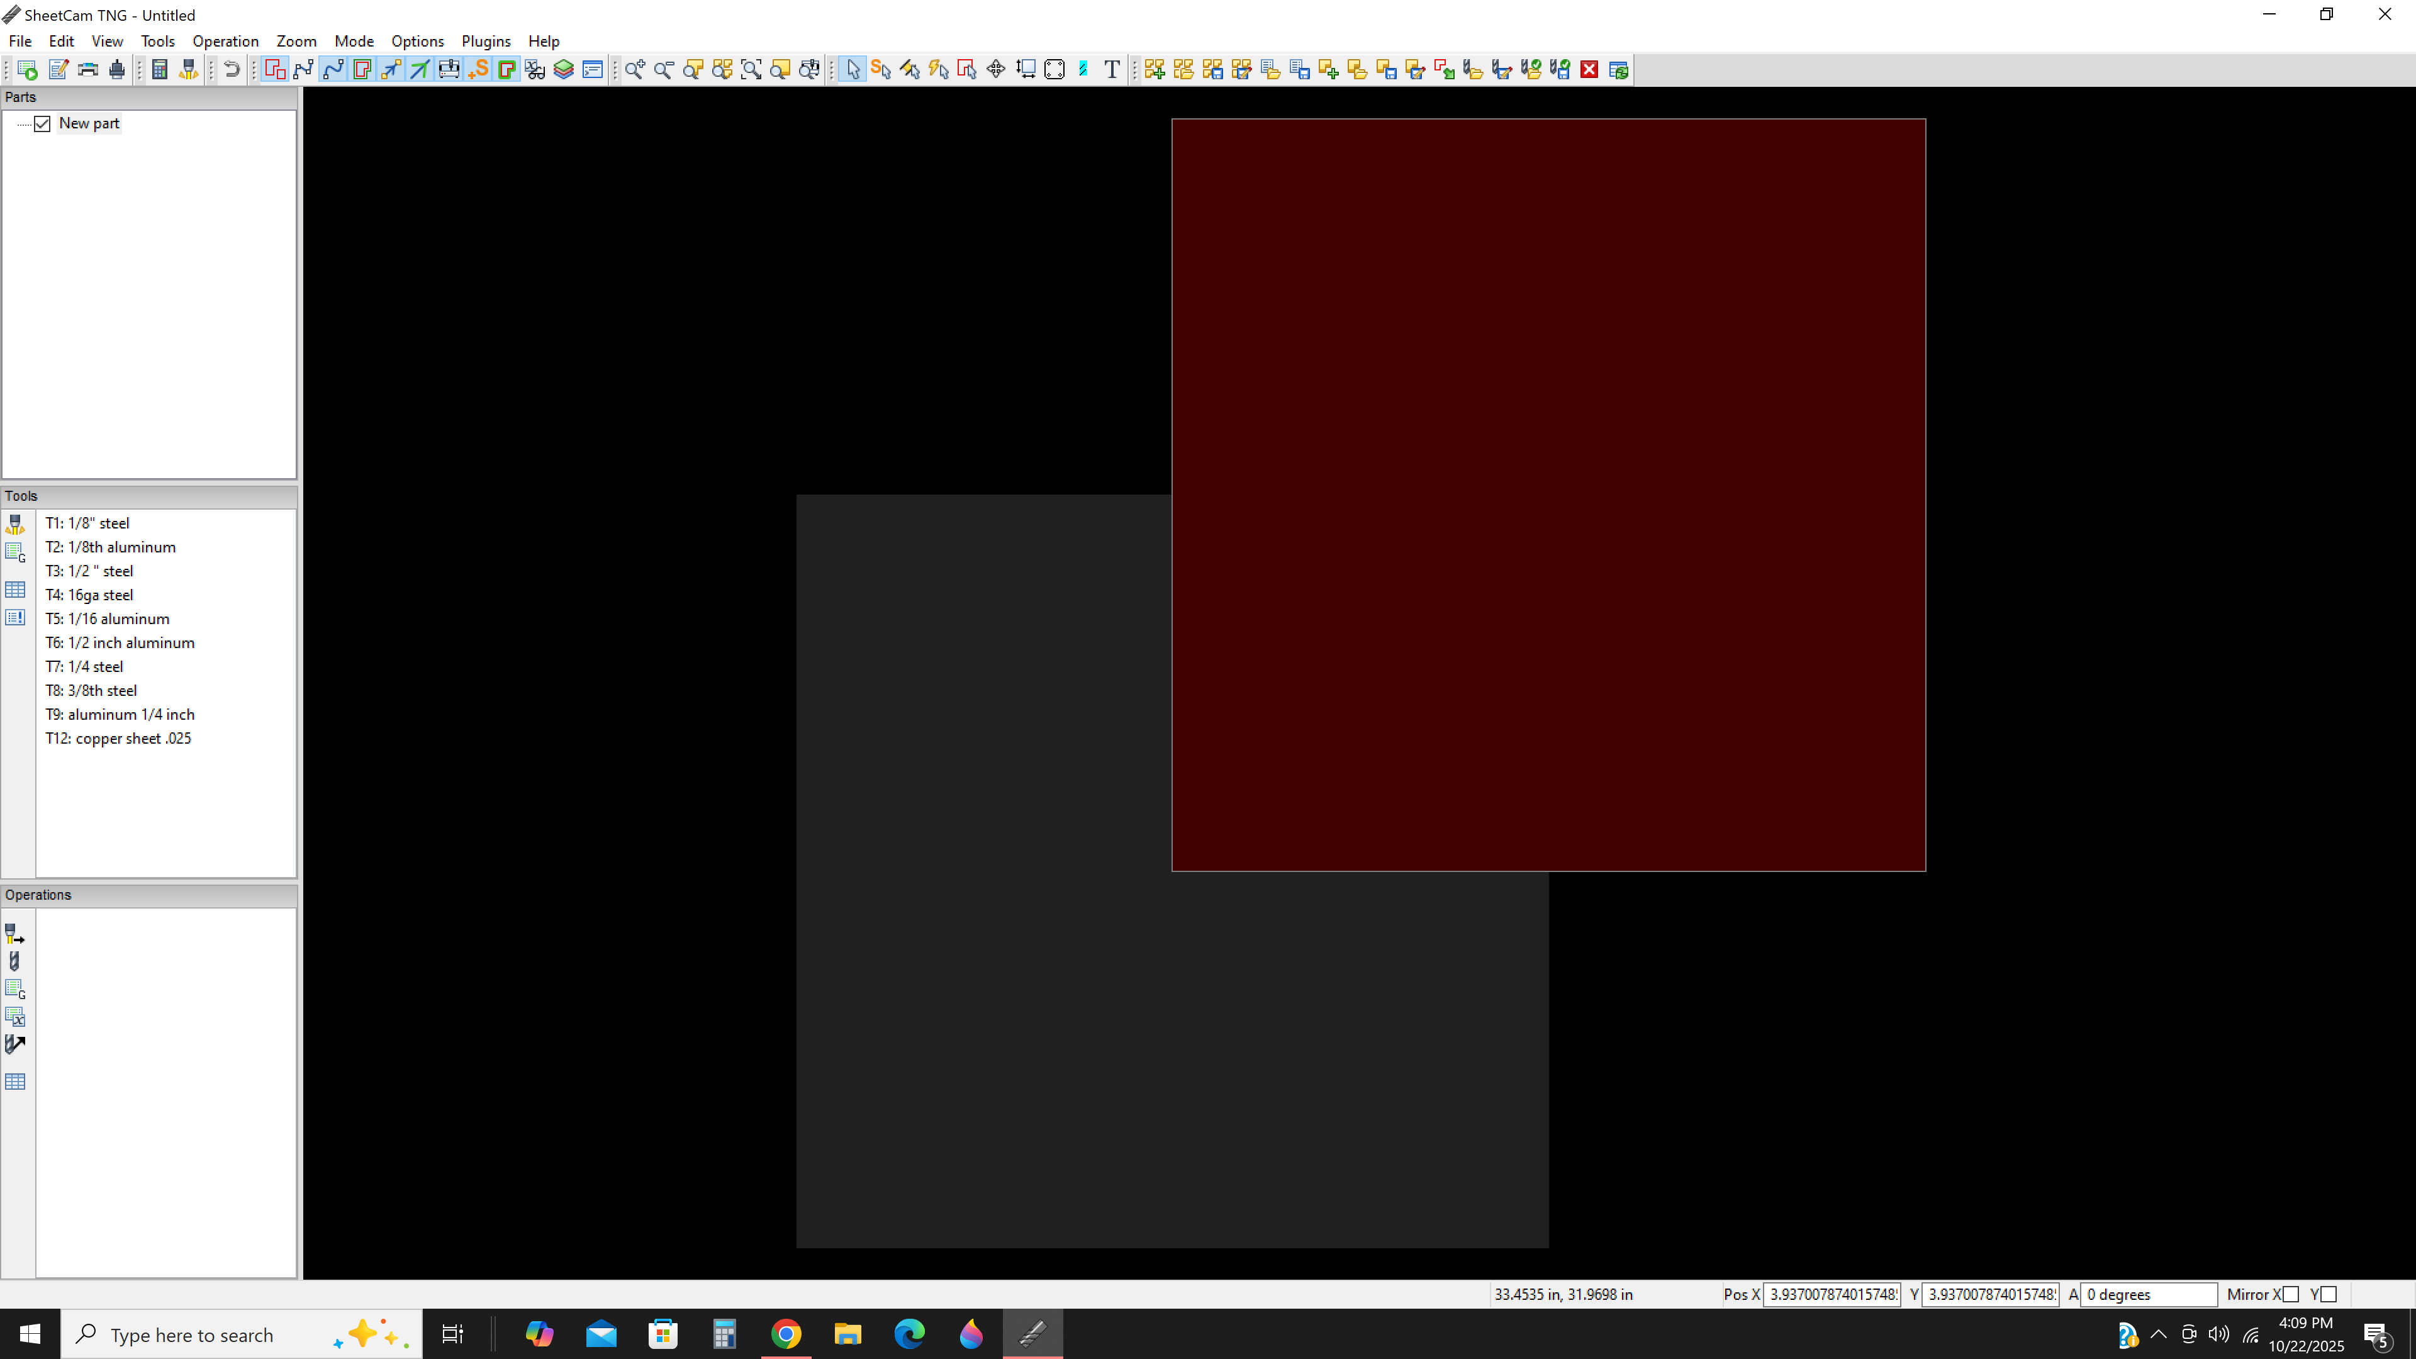Enable the Mirror X checkbox
This screenshot has height=1359, width=2416.
(2290, 1294)
